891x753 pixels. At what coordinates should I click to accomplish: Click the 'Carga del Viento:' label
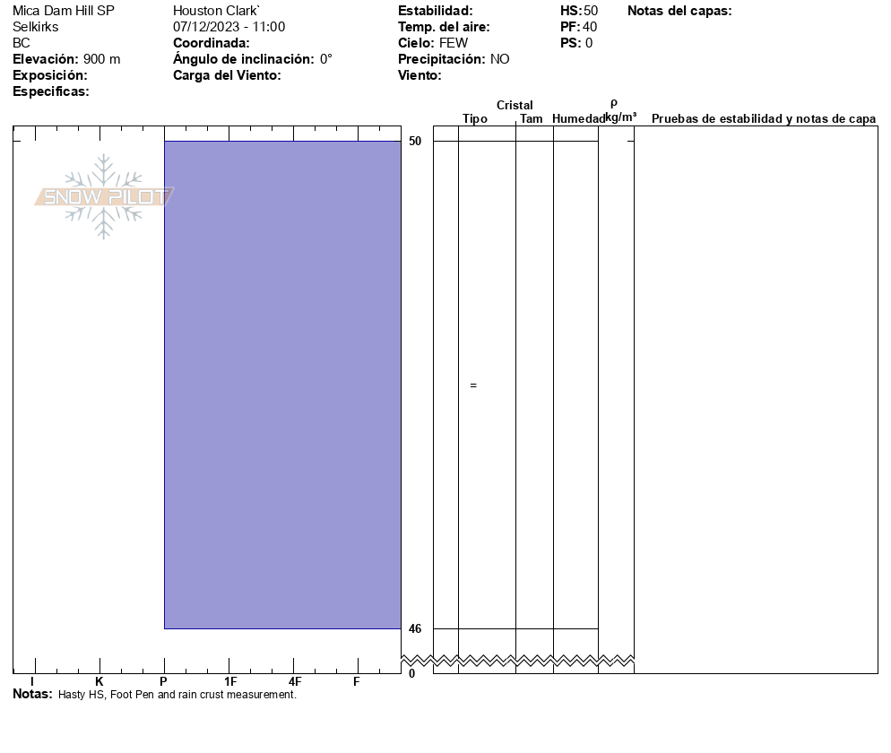(227, 75)
